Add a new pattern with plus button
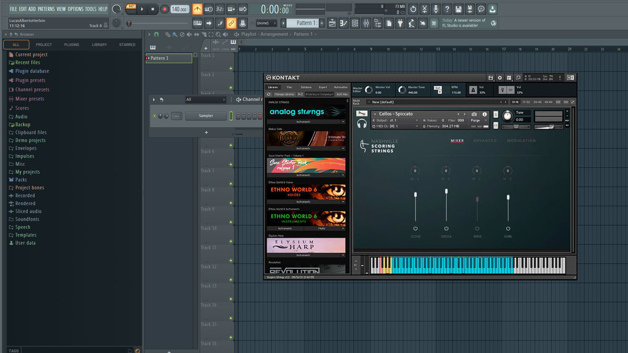Screen dimensions: 628x353 pos(322,23)
